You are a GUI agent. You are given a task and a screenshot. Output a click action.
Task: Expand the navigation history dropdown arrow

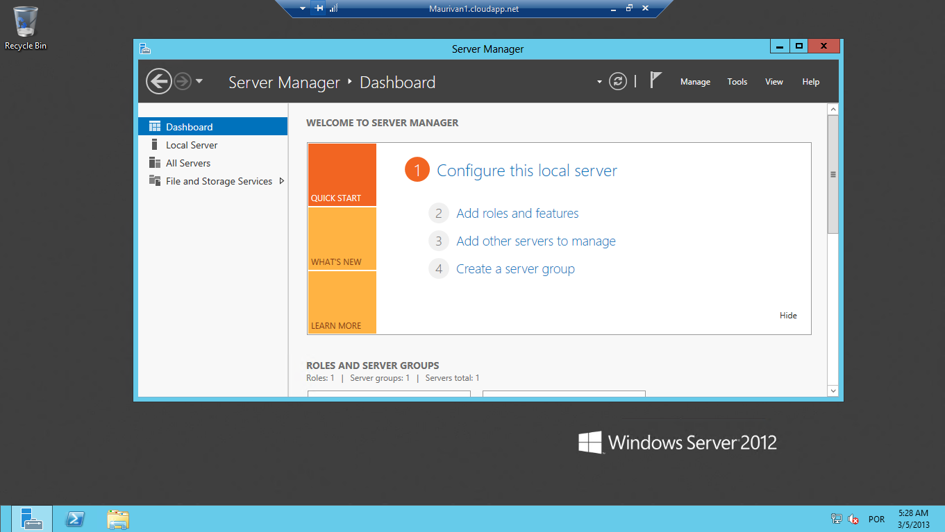point(199,81)
